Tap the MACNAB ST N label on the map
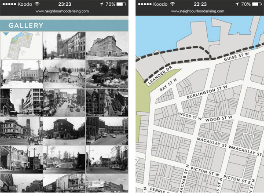Viewport: 264px width, 193px height. 183,178
